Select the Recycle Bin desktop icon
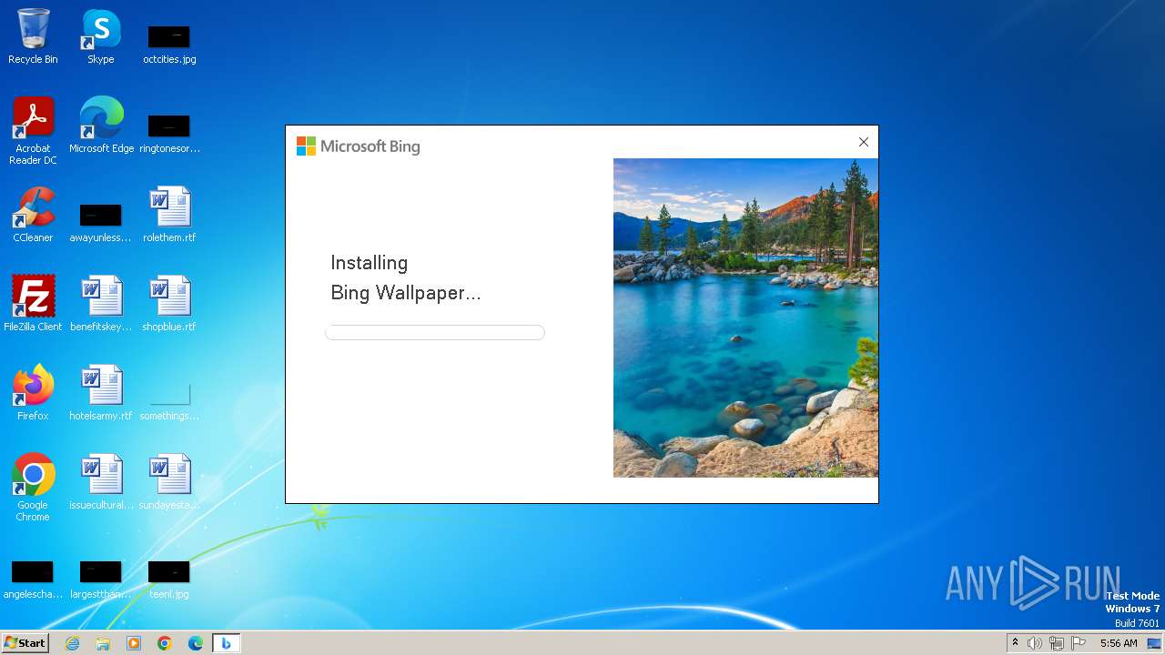Image resolution: width=1165 pixels, height=655 pixels. coord(33,36)
